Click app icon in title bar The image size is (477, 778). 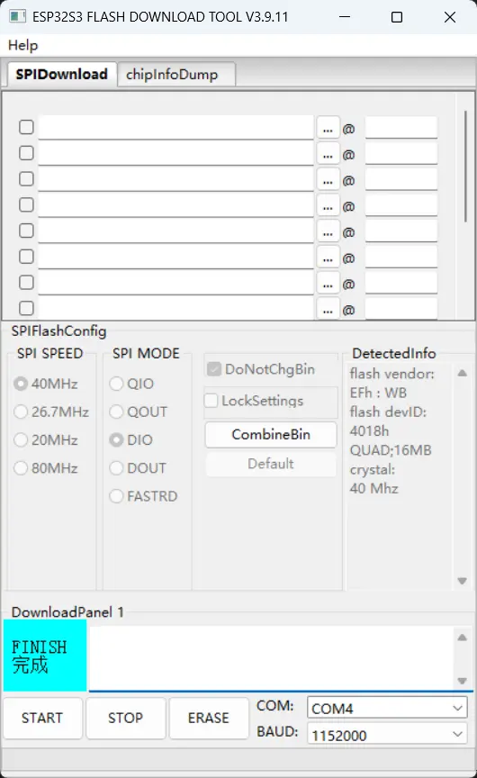pyautogui.click(x=17, y=16)
